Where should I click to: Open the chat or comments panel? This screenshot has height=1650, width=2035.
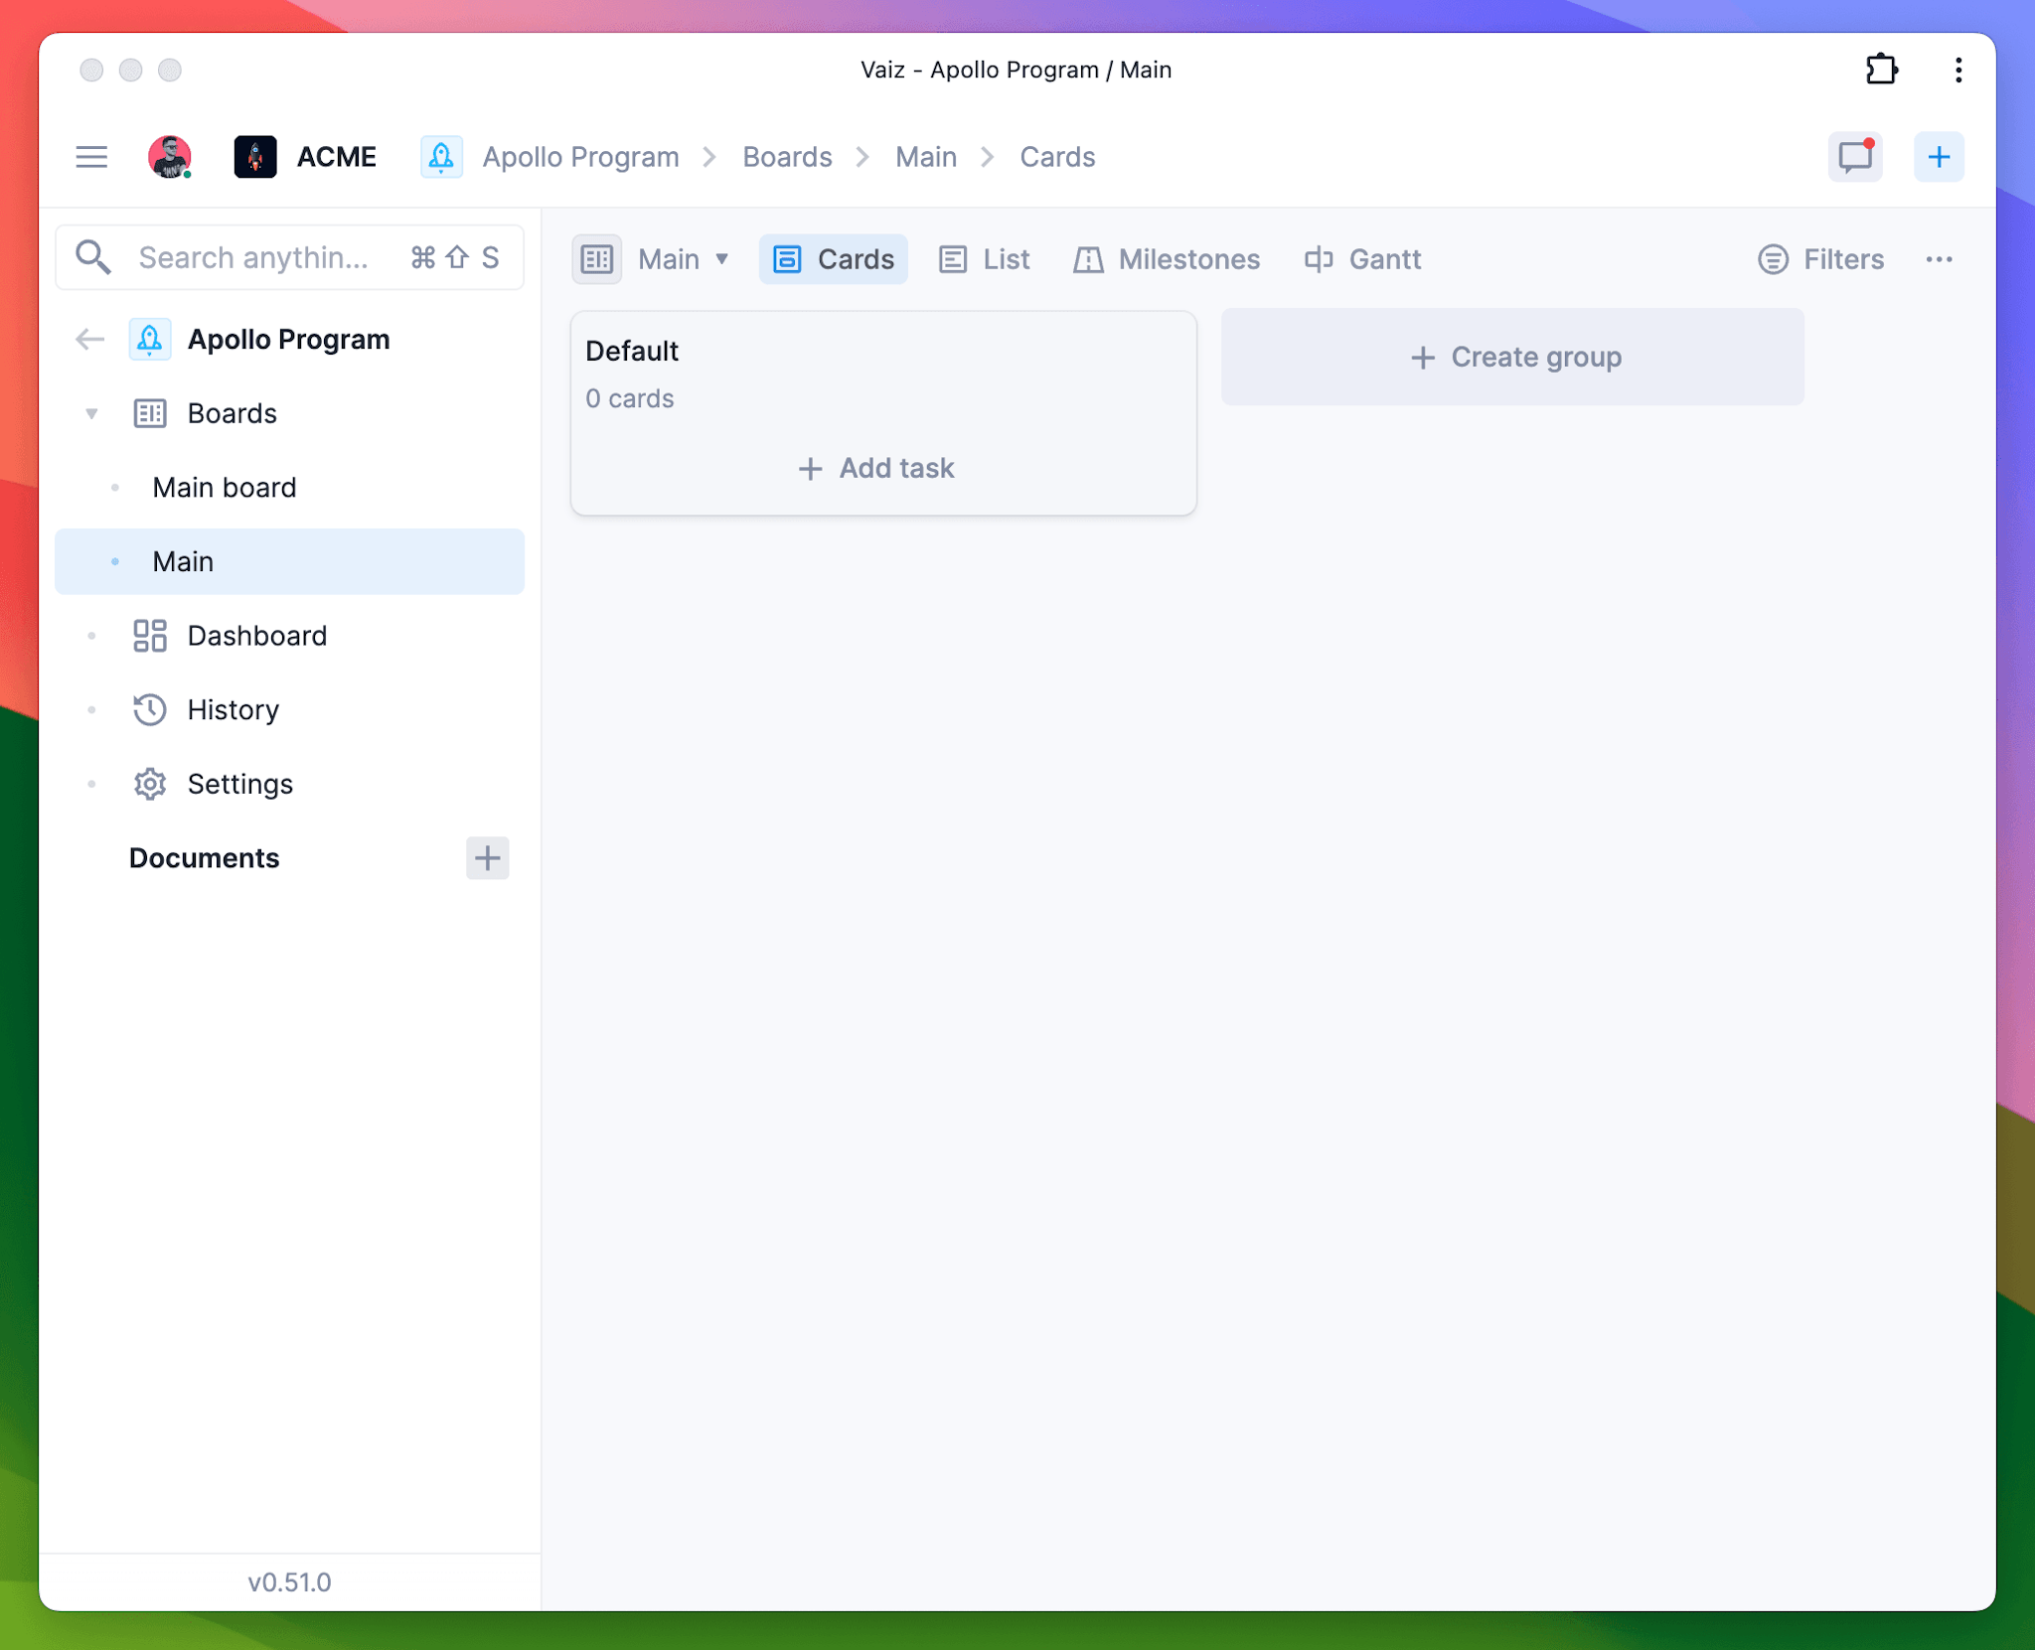tap(1856, 157)
